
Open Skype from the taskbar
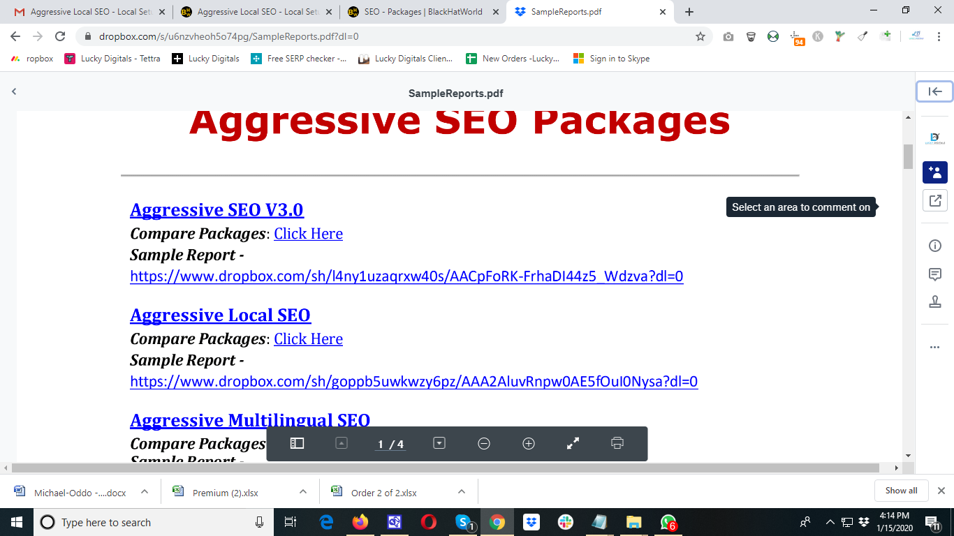coord(463,522)
